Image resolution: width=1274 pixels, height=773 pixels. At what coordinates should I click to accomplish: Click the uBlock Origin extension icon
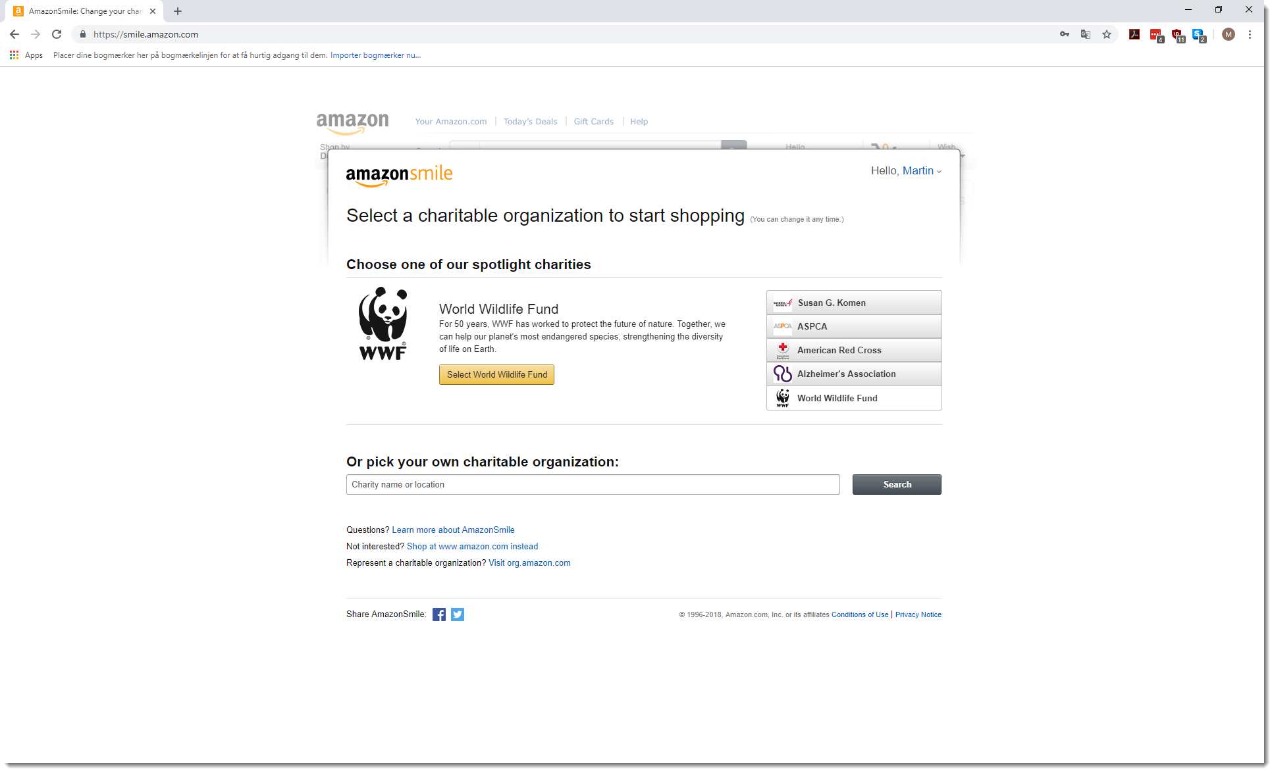pyautogui.click(x=1178, y=34)
